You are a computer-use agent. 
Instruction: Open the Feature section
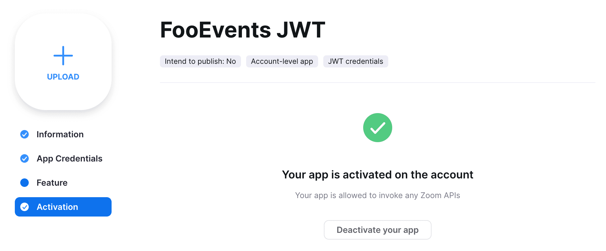pyautogui.click(x=52, y=183)
